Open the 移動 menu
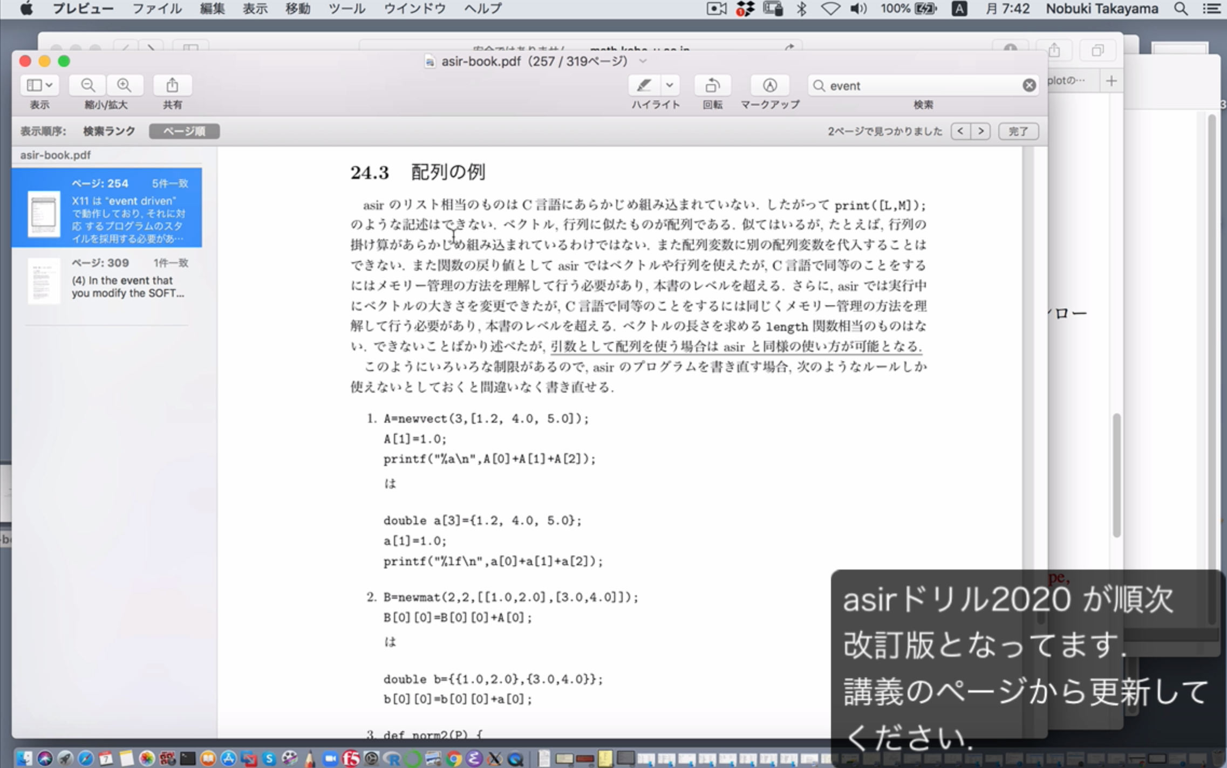 tap(298, 9)
